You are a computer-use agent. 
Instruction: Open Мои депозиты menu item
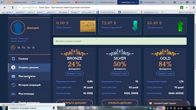coord(29,76)
